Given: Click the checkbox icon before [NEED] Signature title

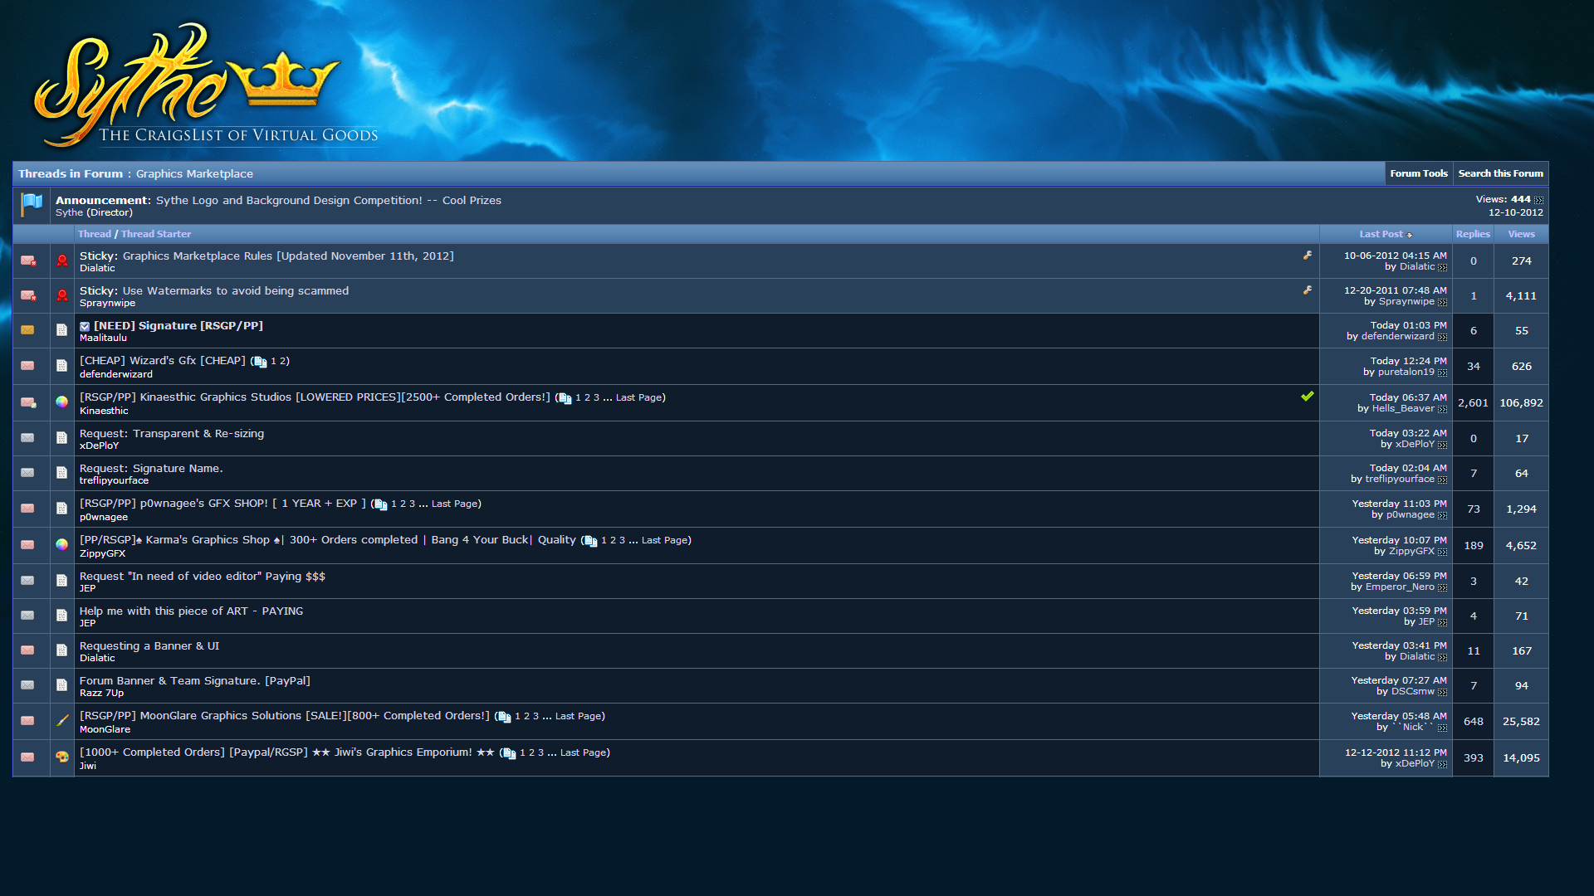Looking at the screenshot, I should pos(85,326).
